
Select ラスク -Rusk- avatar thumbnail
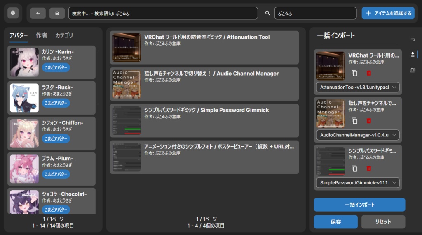24,98
